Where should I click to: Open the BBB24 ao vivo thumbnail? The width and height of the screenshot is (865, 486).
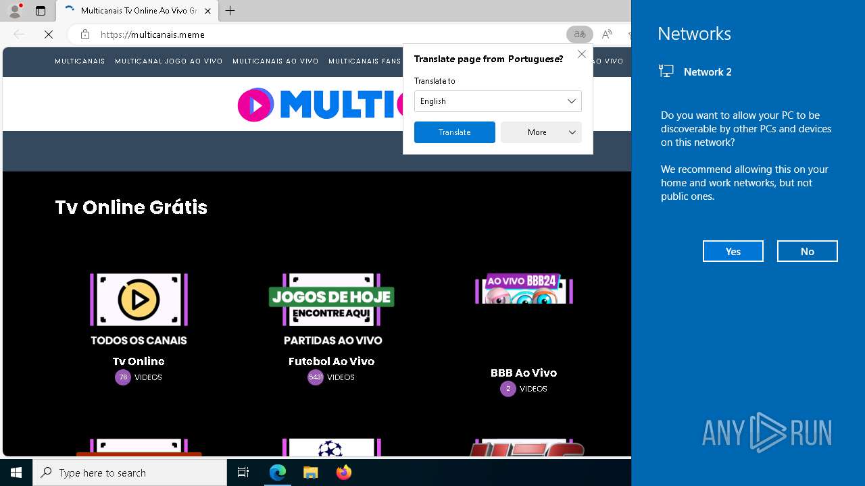(x=524, y=288)
